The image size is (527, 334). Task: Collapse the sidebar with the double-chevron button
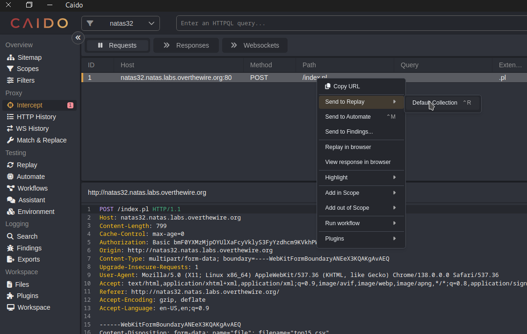click(x=78, y=38)
